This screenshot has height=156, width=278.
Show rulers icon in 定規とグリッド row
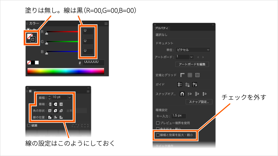(x=183, y=75)
